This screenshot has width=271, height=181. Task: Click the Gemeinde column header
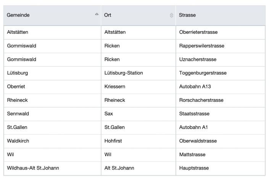52,15
